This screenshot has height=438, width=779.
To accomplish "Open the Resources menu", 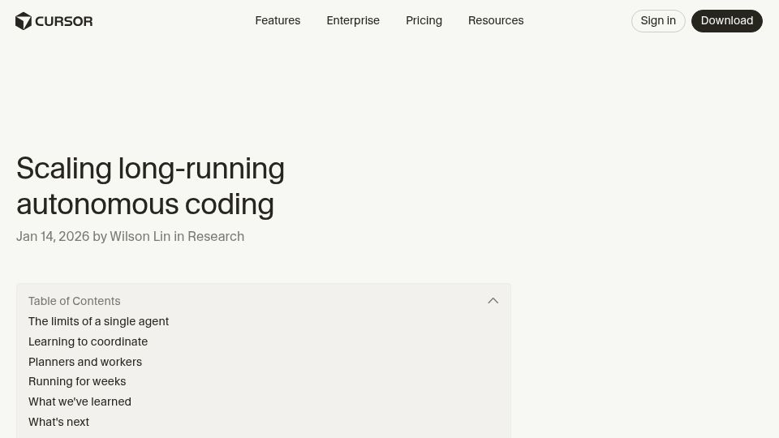I will click(496, 20).
